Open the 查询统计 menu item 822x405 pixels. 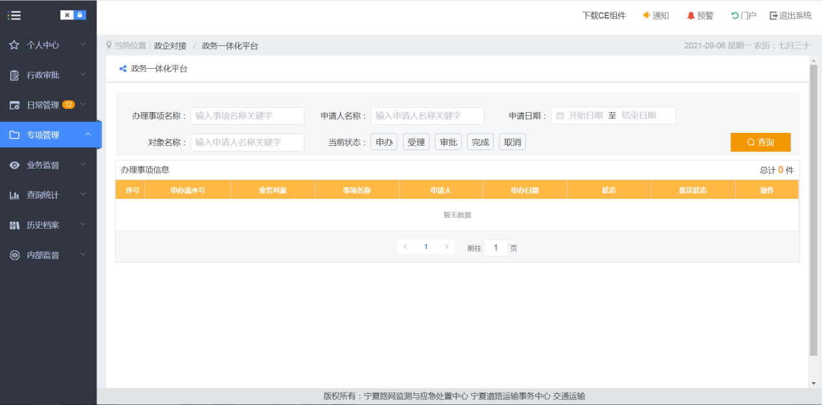[43, 195]
